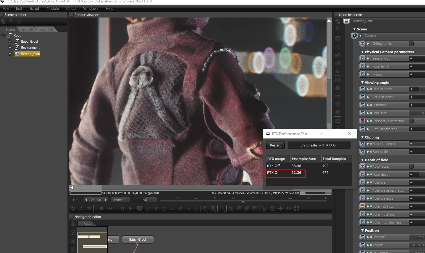The image size is (425, 253).
Task: Click the Frame number input field
Action: pos(145,200)
